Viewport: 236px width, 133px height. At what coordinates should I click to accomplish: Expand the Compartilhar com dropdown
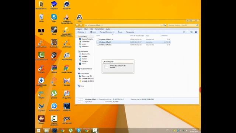107,32
